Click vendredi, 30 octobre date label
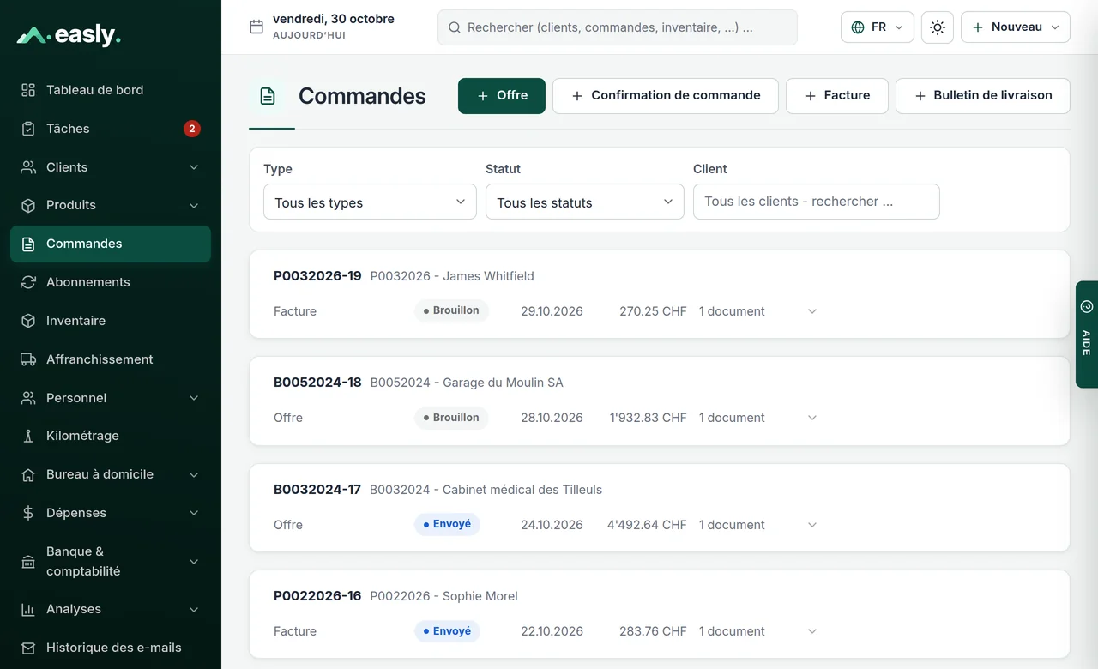The image size is (1098, 669). pyautogui.click(x=334, y=19)
